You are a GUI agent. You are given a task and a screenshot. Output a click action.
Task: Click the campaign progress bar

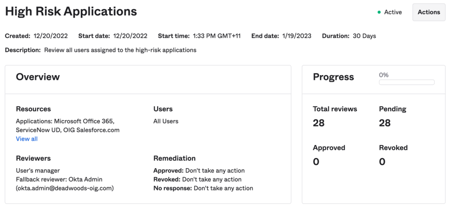point(406,82)
